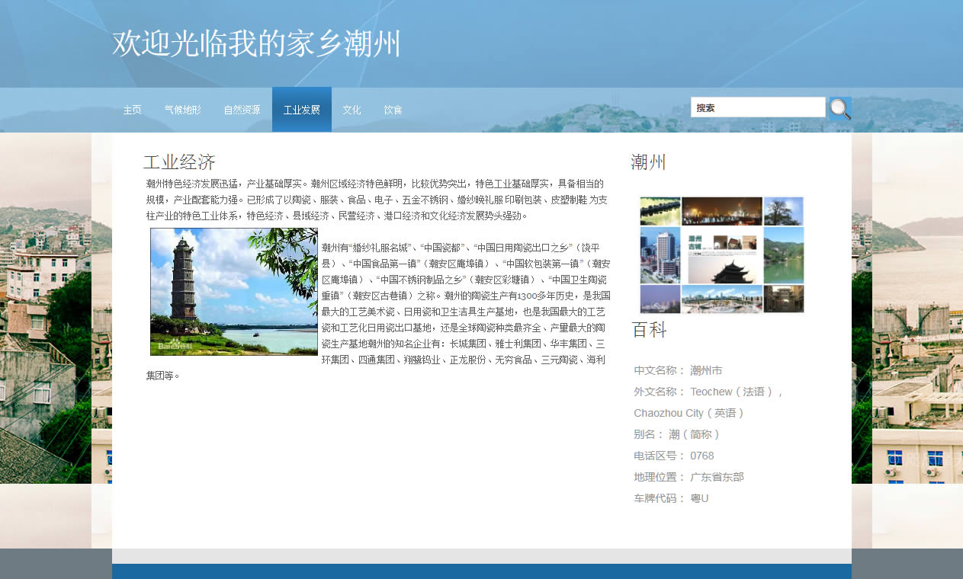Click the site title 欢迎光临我的家乡潮州
963x579 pixels.
[x=256, y=44]
